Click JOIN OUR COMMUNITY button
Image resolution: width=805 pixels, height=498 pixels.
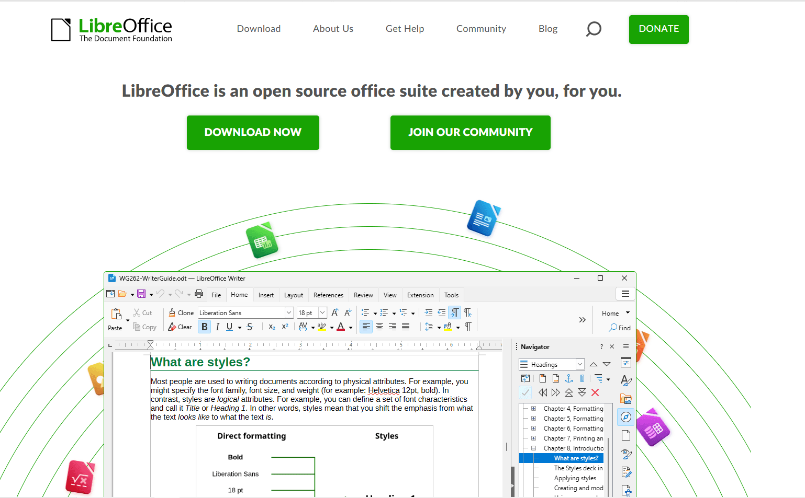coord(470,133)
